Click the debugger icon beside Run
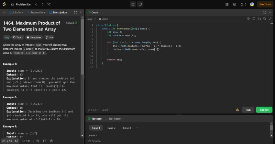 tap(237, 110)
